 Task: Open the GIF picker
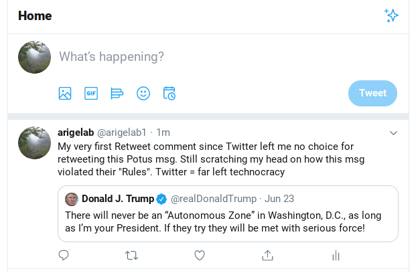point(91,94)
